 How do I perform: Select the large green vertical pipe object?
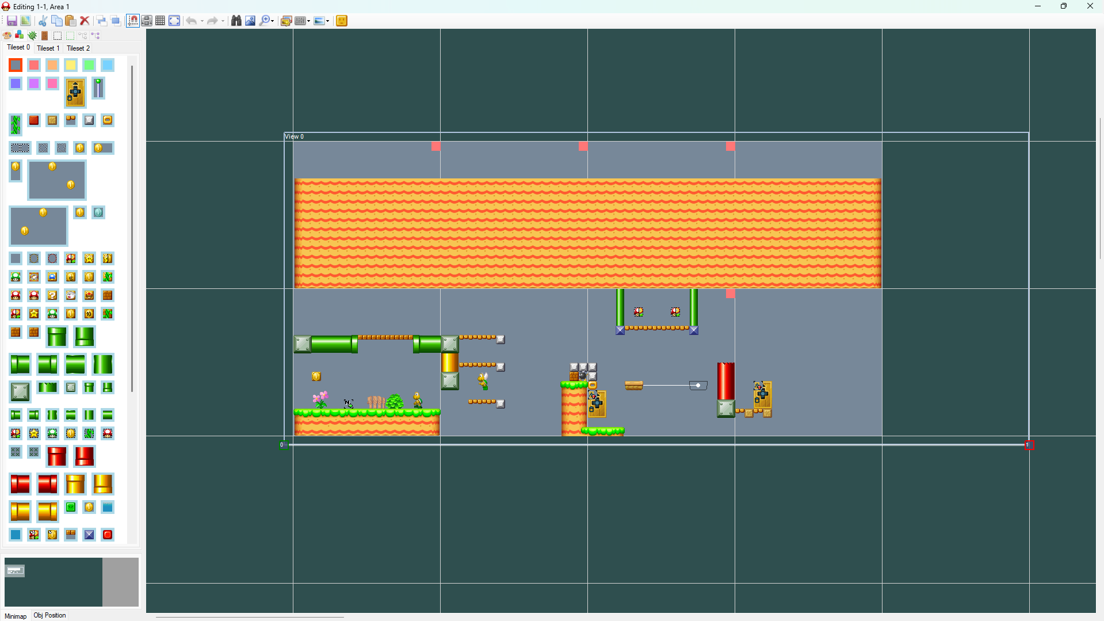coord(57,337)
